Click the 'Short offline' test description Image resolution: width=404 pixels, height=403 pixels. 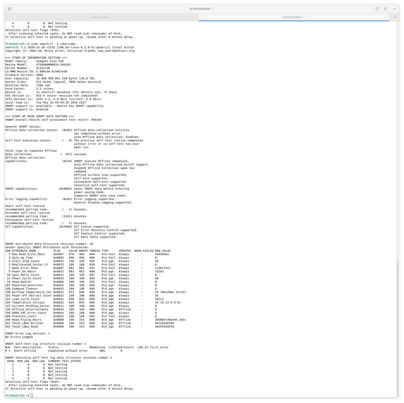tap(25, 351)
